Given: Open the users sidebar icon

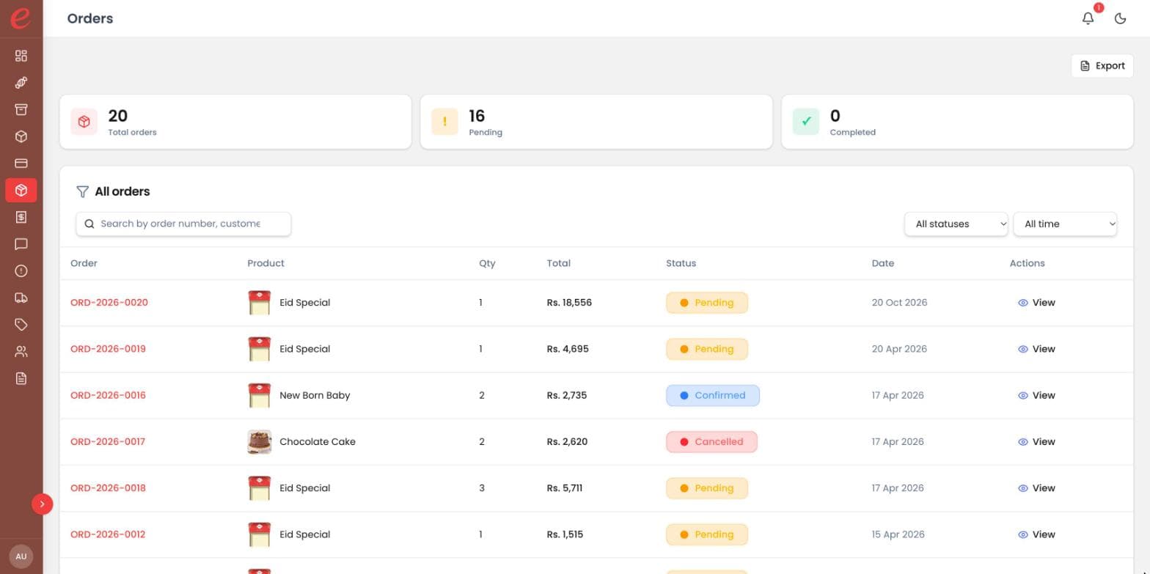Looking at the screenshot, I should [x=21, y=351].
